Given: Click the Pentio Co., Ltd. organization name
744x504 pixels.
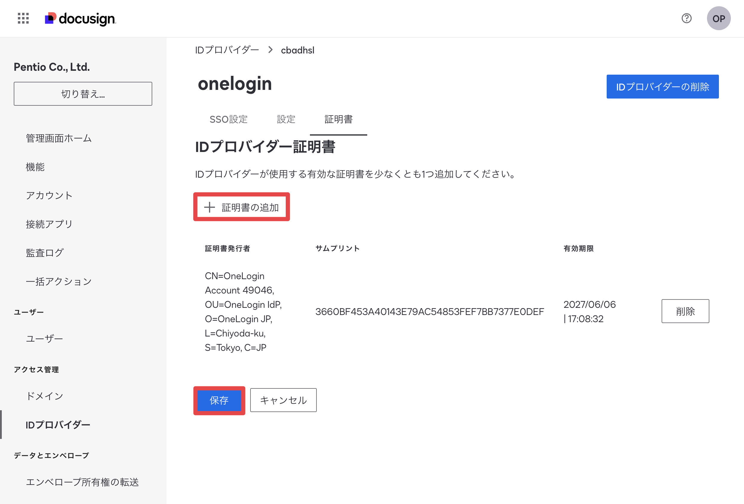Looking at the screenshot, I should 52,67.
